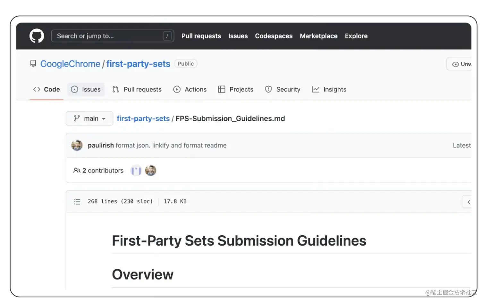Click the Overview heading
Screen dimensions: 485x304
tap(143, 274)
